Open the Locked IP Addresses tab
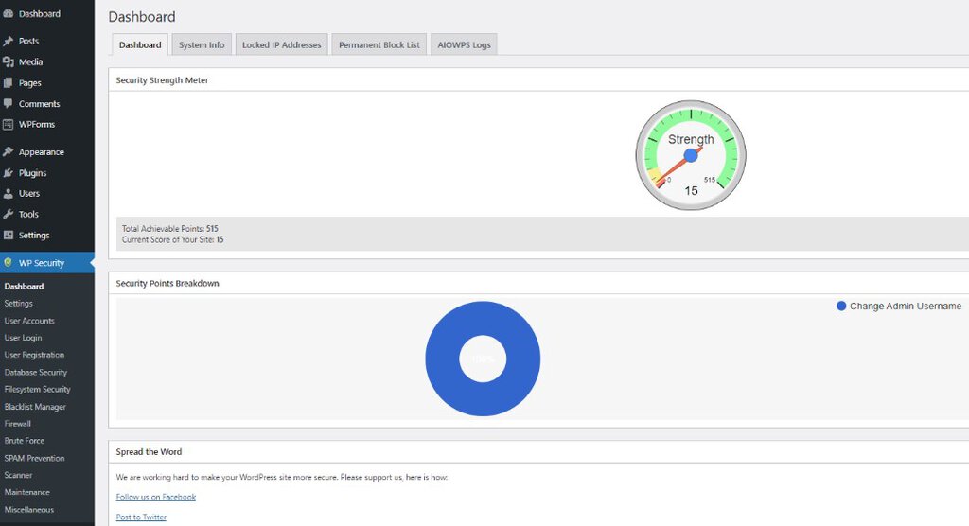 pyautogui.click(x=282, y=44)
